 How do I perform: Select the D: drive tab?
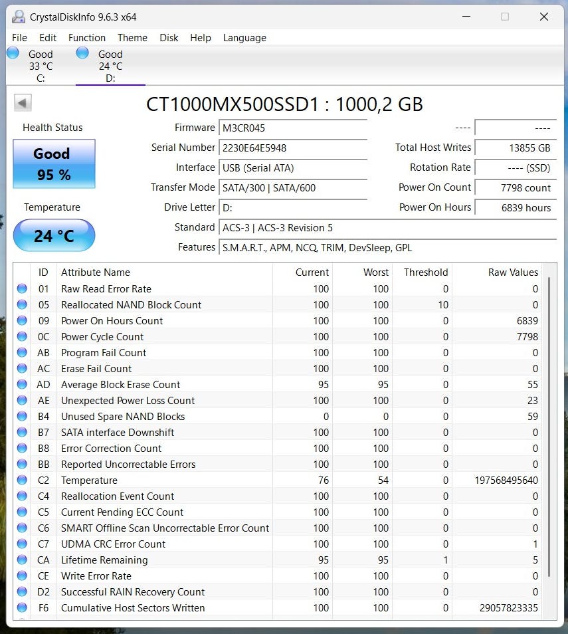point(110,66)
